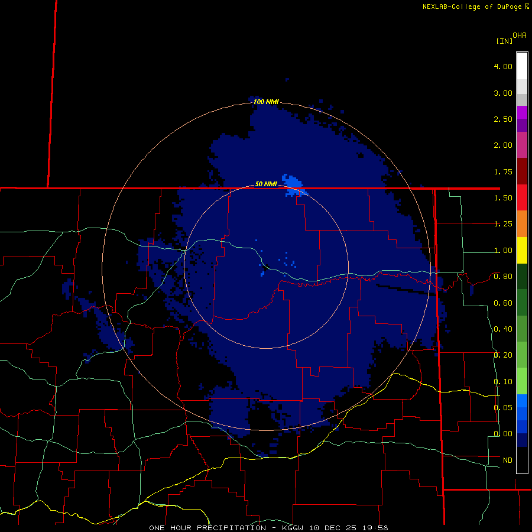Screen dimensions: 532x532
Task: Click the 0.20 legend value
Action: coord(503,355)
